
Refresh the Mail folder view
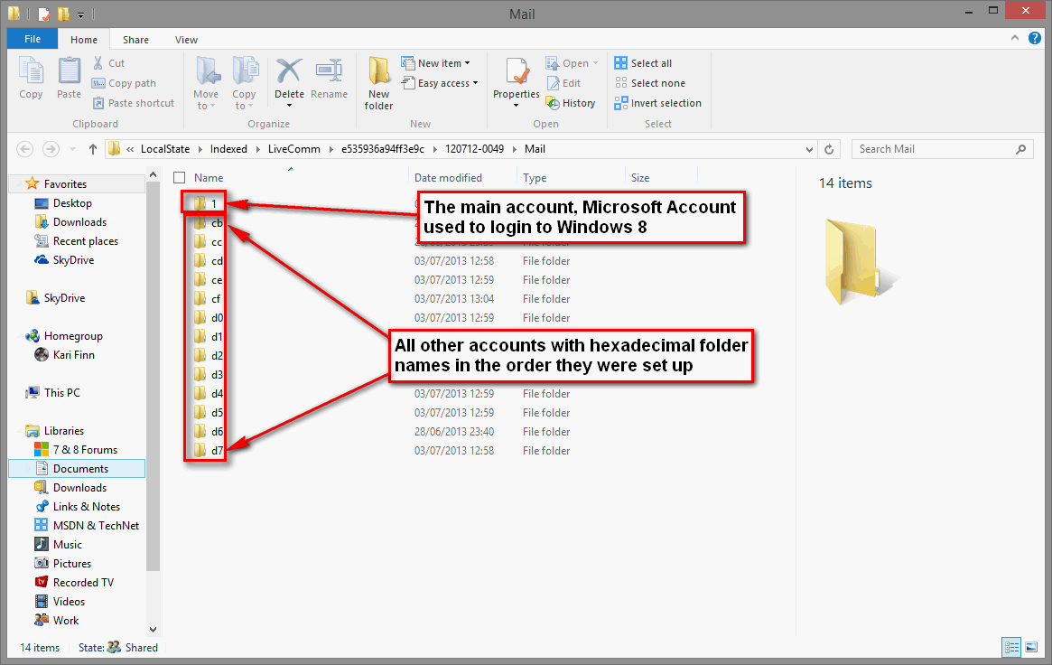pos(829,149)
